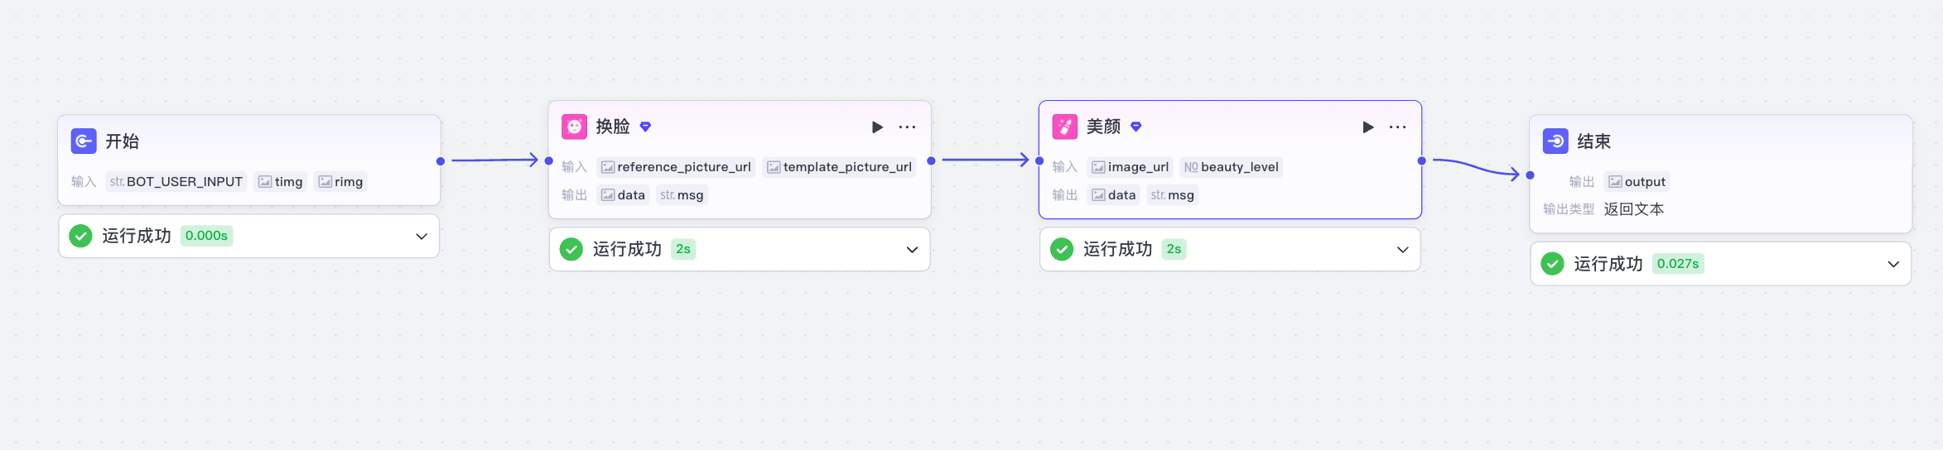Screen dimensions: 1943x450
Task: Run the 美颜 node with play button
Action: coord(1367,127)
